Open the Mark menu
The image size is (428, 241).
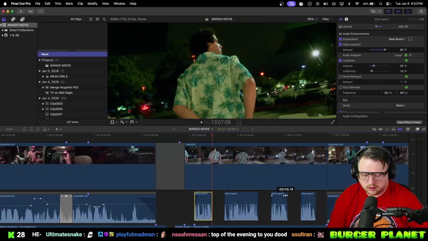pos(69,4)
